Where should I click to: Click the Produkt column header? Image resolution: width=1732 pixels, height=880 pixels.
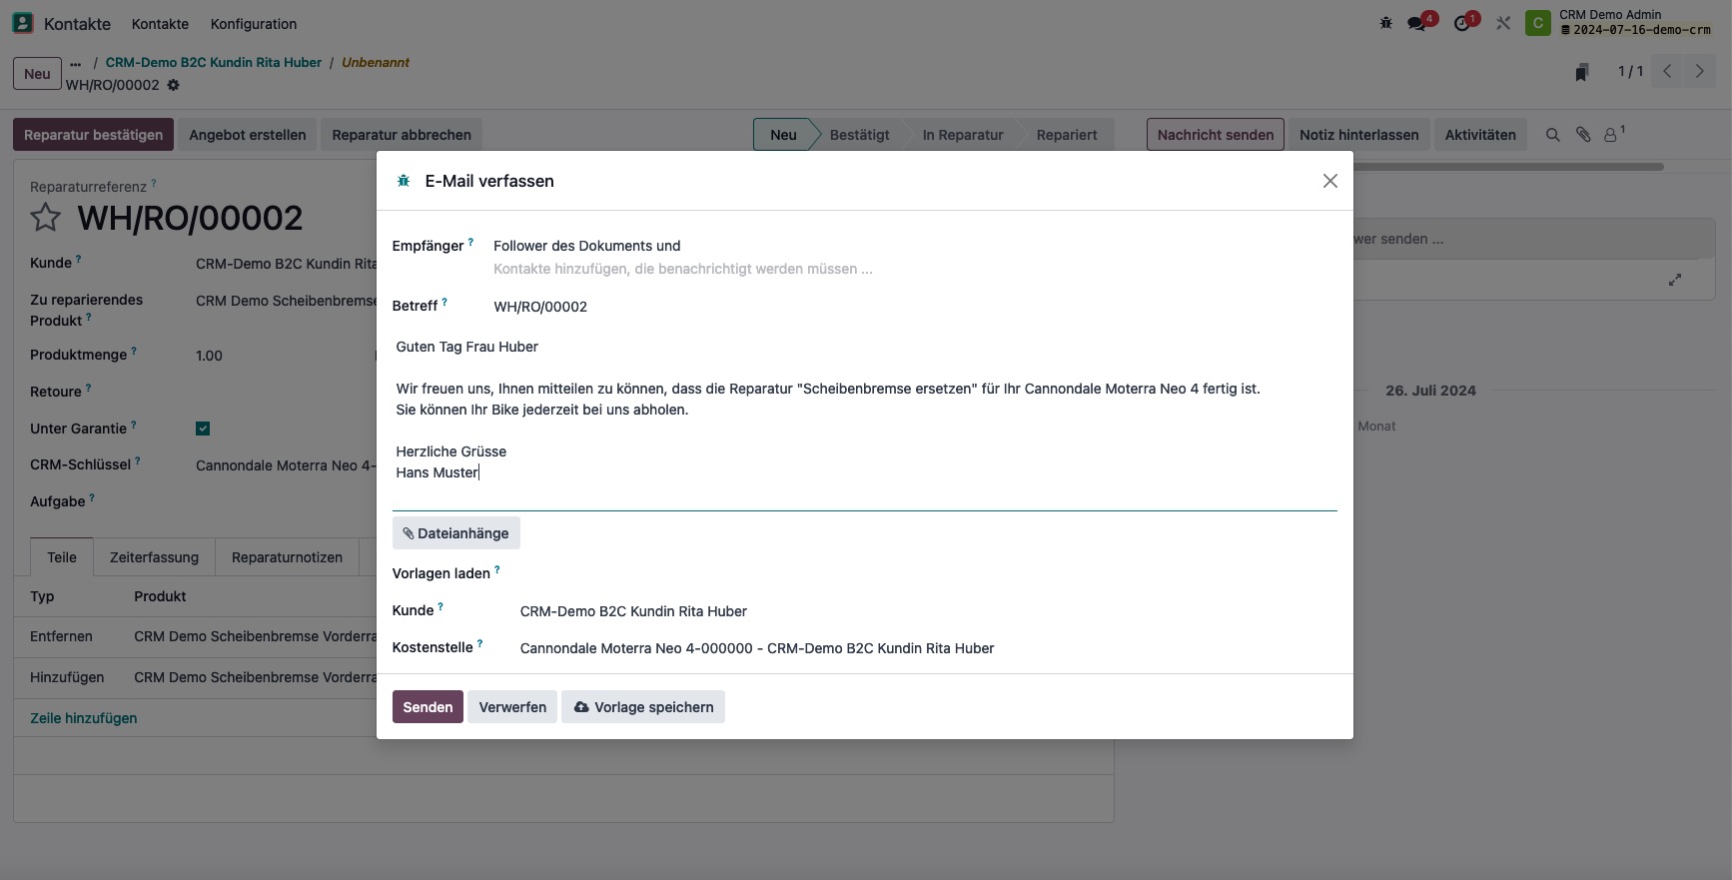160,596
